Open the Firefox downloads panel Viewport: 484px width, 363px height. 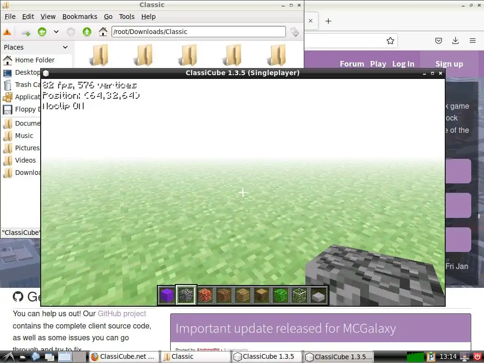click(455, 41)
